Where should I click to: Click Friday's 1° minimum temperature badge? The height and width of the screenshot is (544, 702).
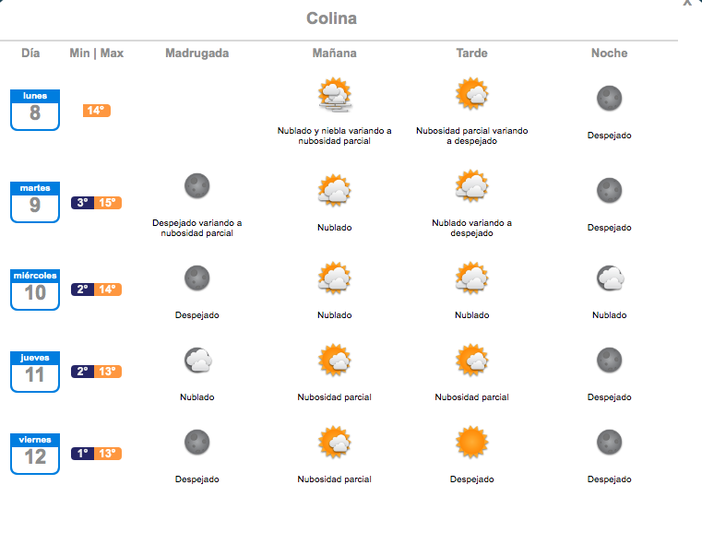click(82, 454)
